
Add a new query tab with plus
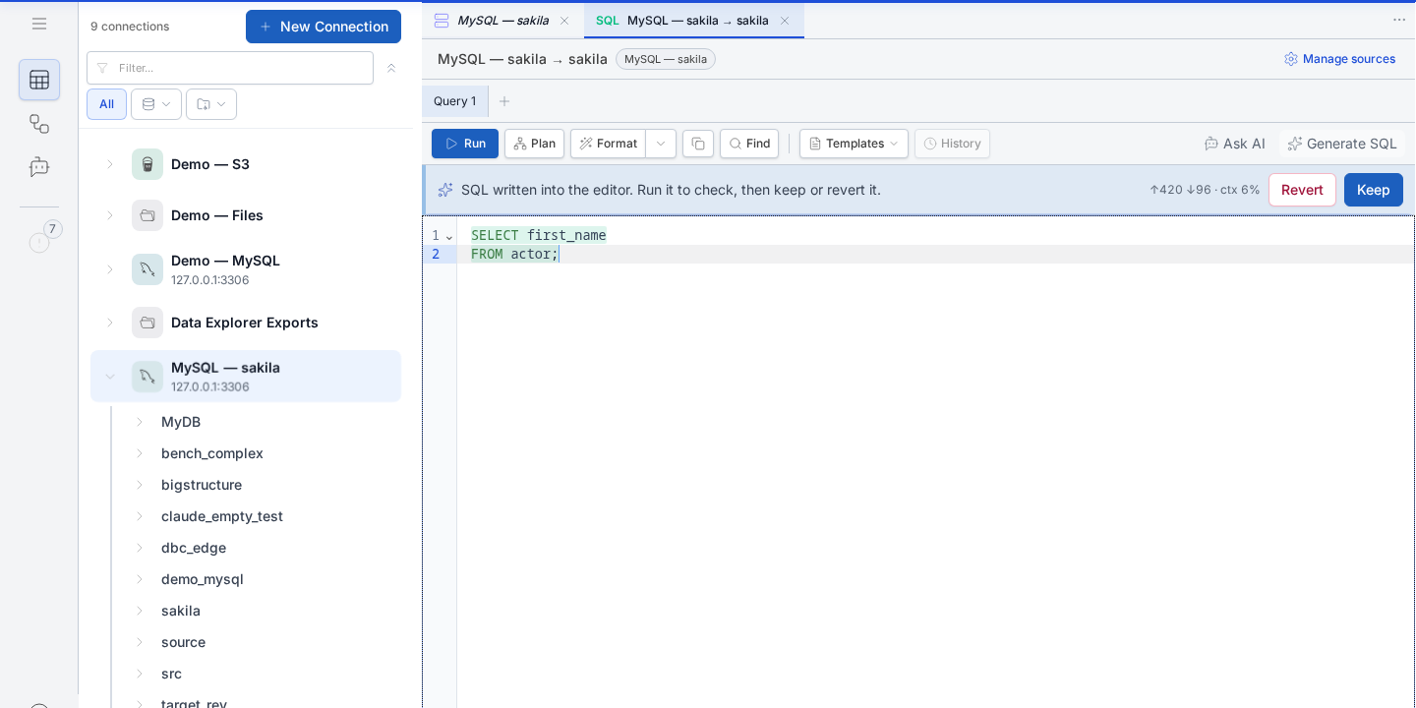504,101
